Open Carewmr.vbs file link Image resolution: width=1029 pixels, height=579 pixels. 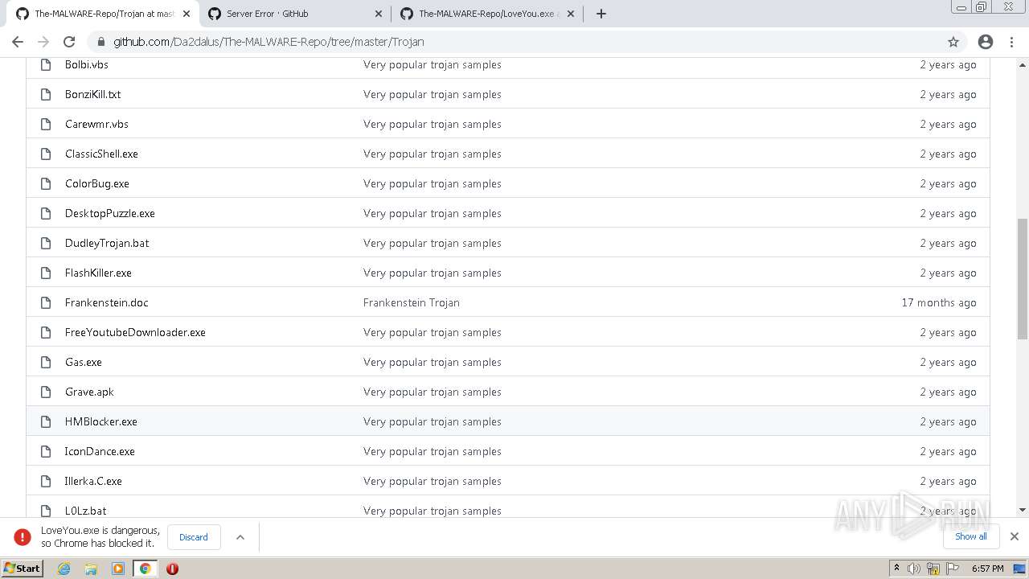[96, 124]
